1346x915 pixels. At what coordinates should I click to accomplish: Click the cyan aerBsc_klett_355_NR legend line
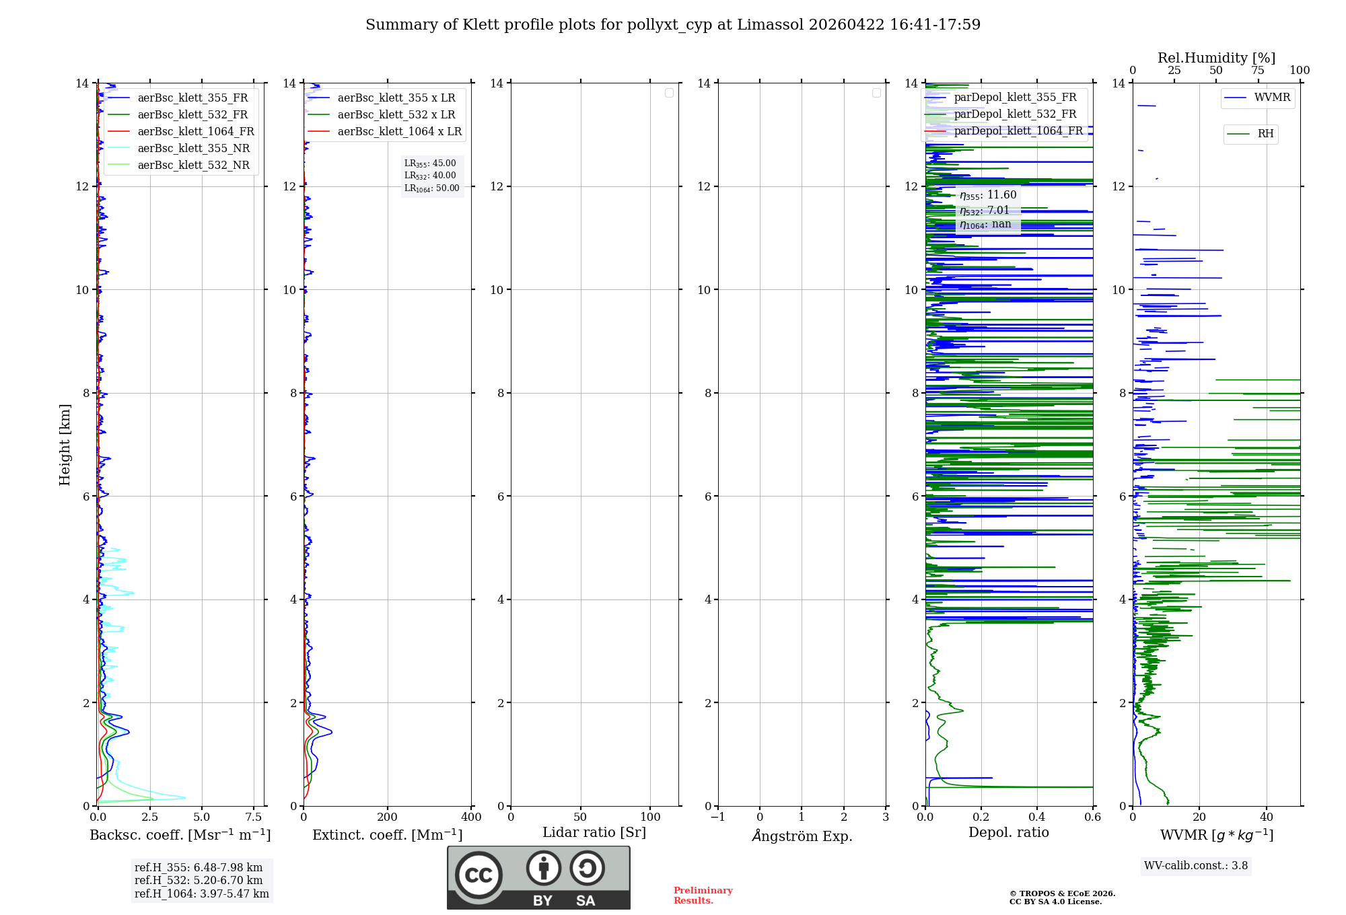coord(118,148)
